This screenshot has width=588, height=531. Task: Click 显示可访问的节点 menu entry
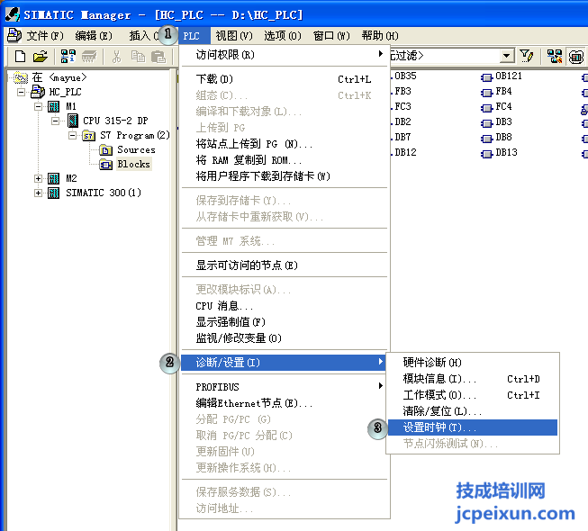point(246,265)
